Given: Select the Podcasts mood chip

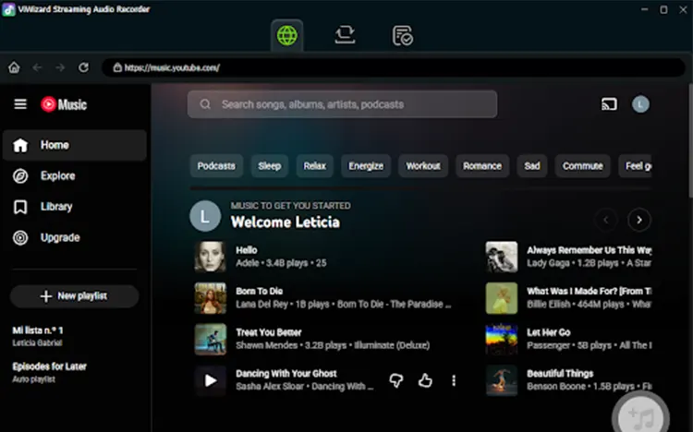Looking at the screenshot, I should (216, 166).
